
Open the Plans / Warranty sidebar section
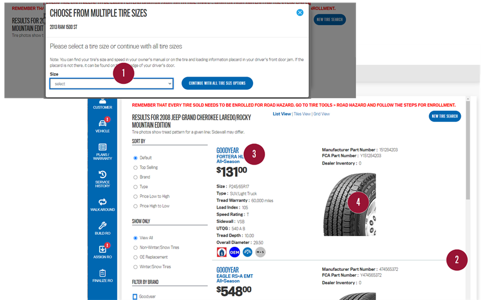[x=102, y=152]
